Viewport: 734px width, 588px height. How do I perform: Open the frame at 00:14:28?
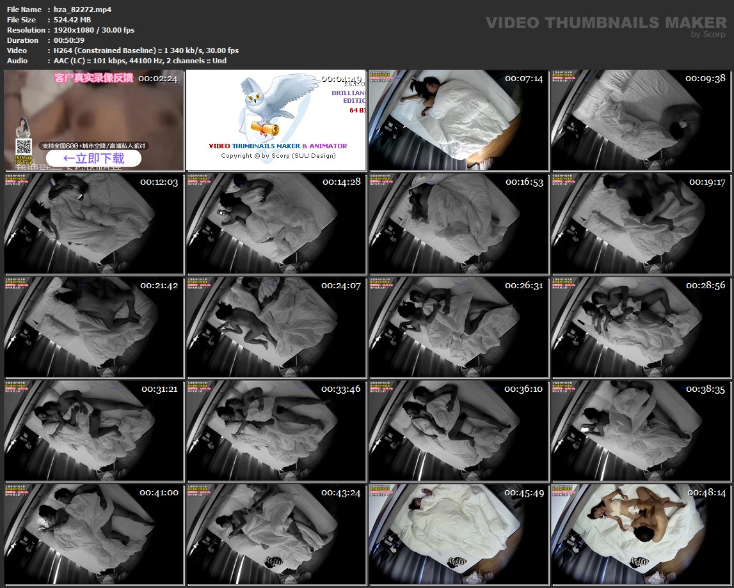(x=276, y=224)
